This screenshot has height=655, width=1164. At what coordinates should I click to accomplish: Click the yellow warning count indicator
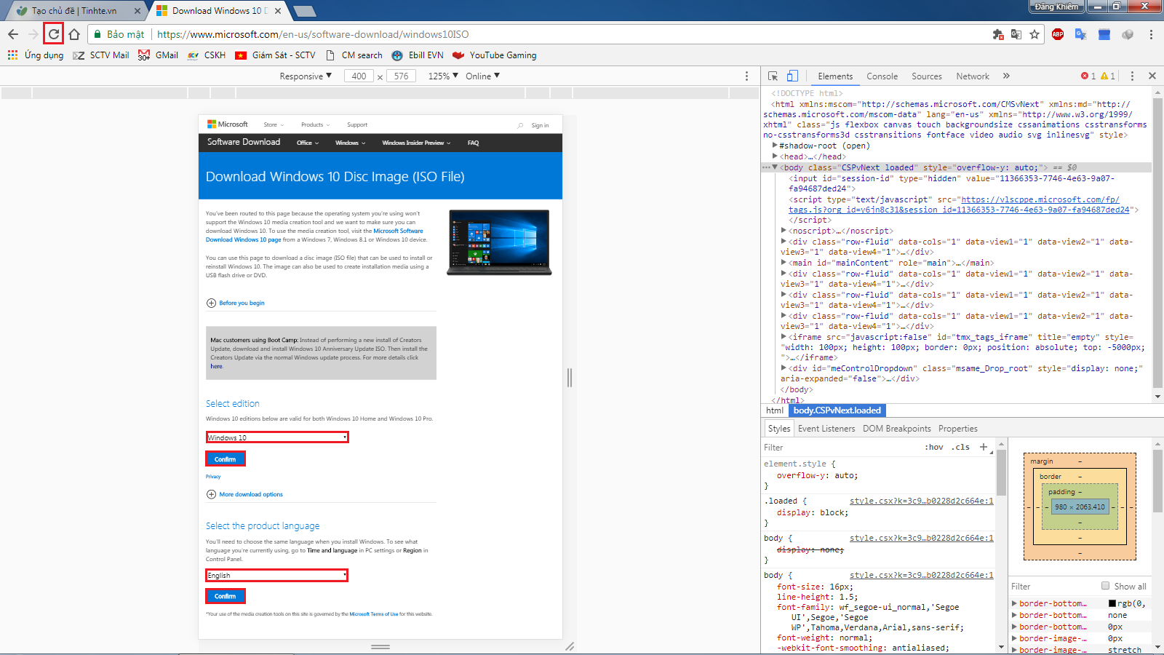click(x=1108, y=76)
